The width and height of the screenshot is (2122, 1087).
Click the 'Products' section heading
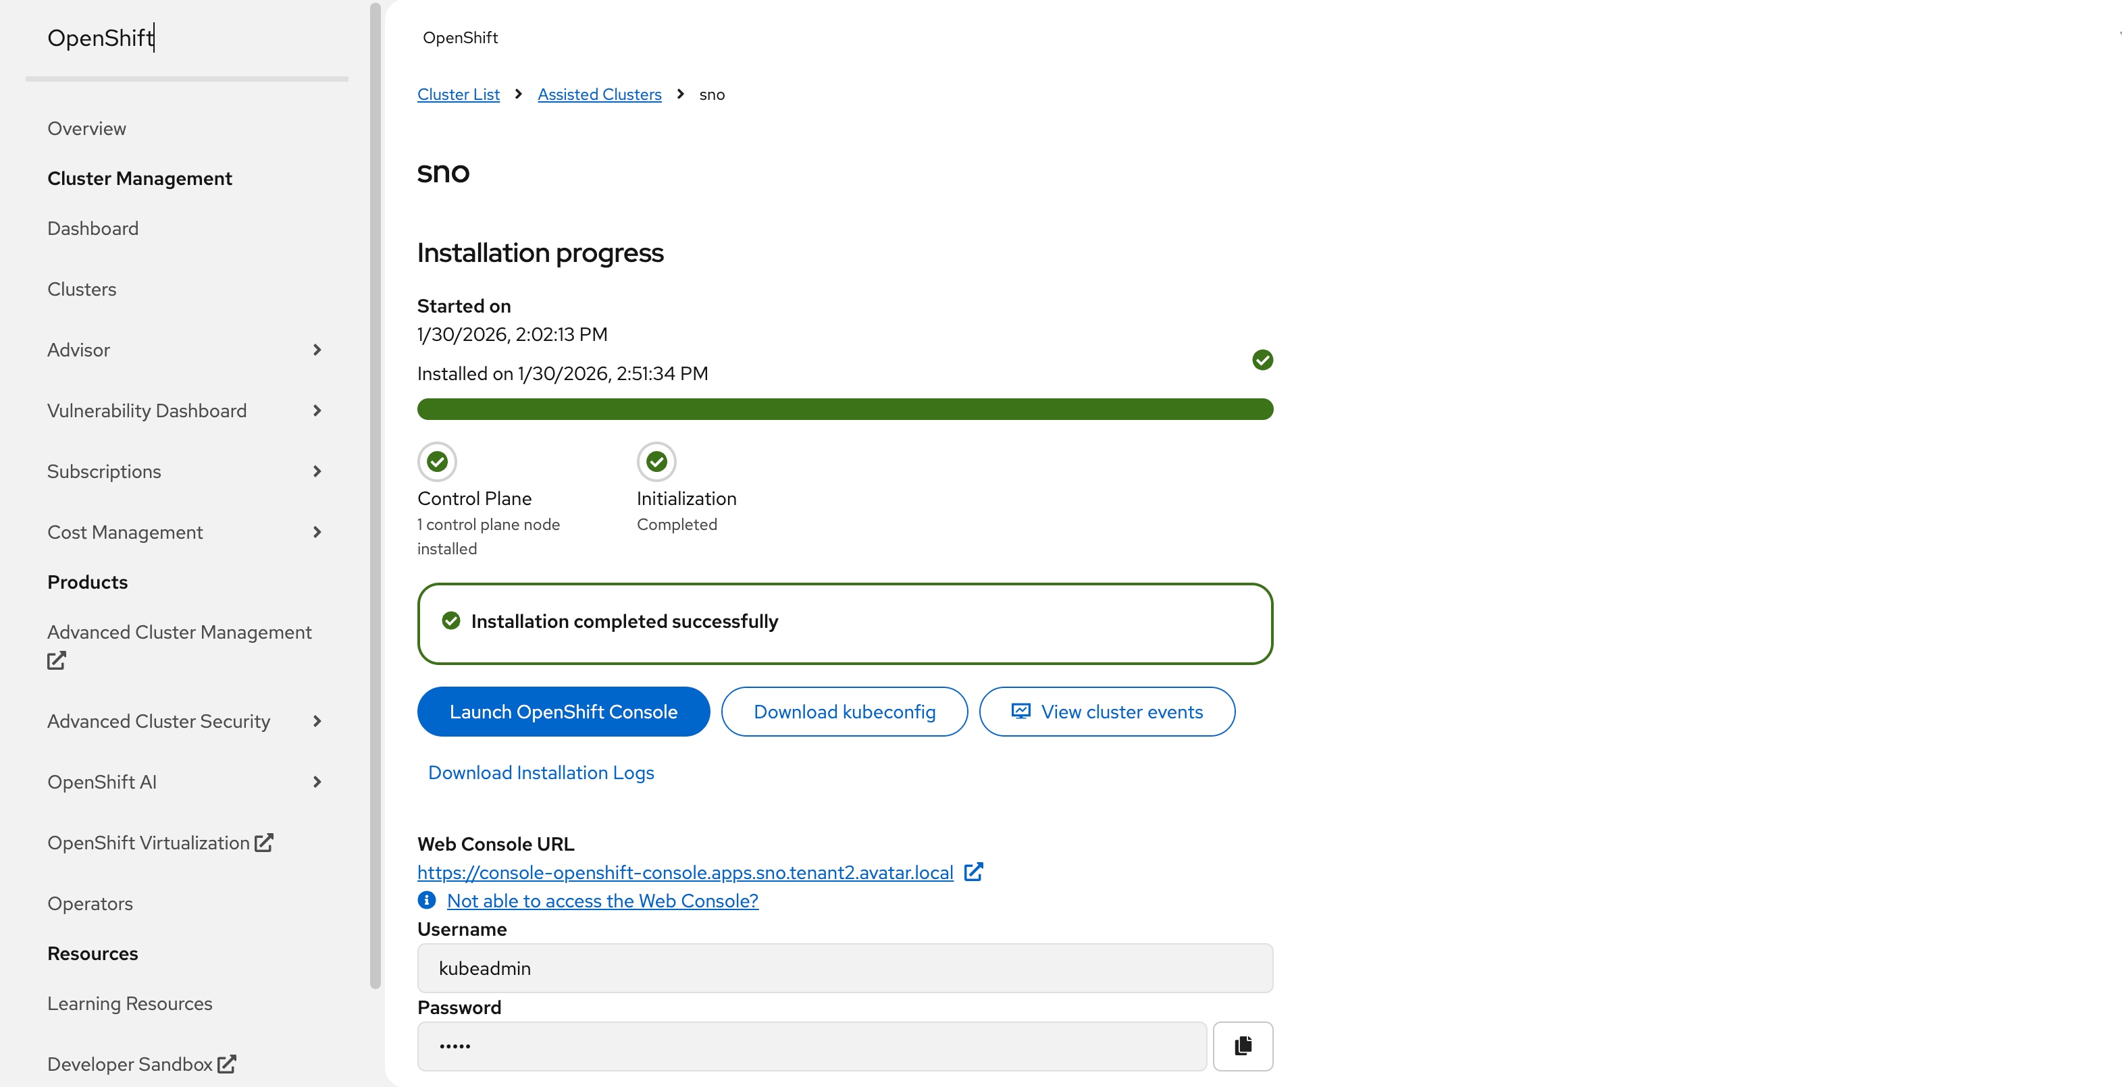point(87,582)
